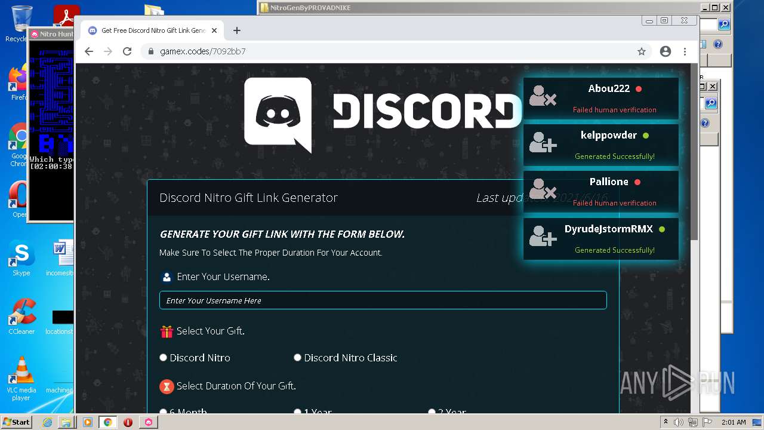
Task: Go back using Chrome's back arrow
Action: (89, 51)
